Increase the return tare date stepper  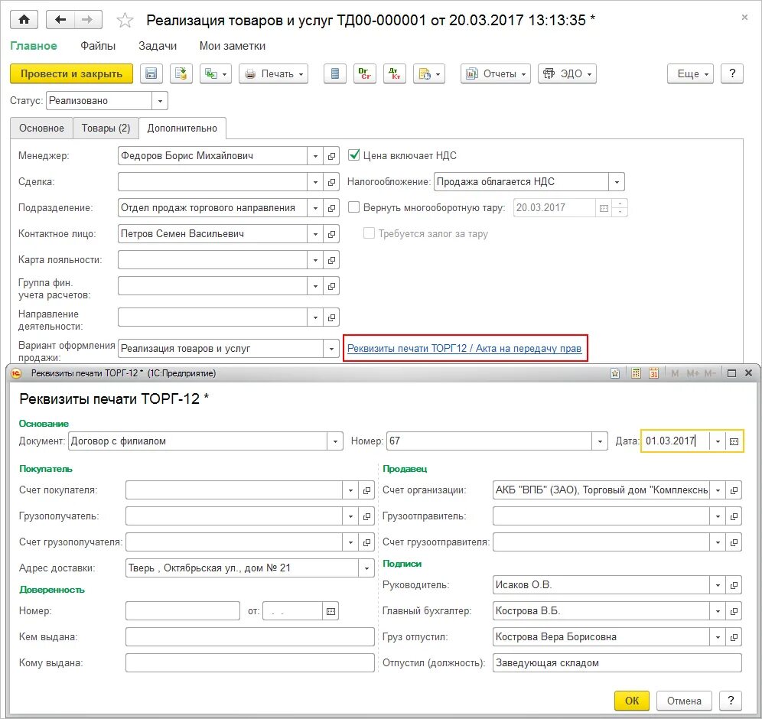coord(620,203)
